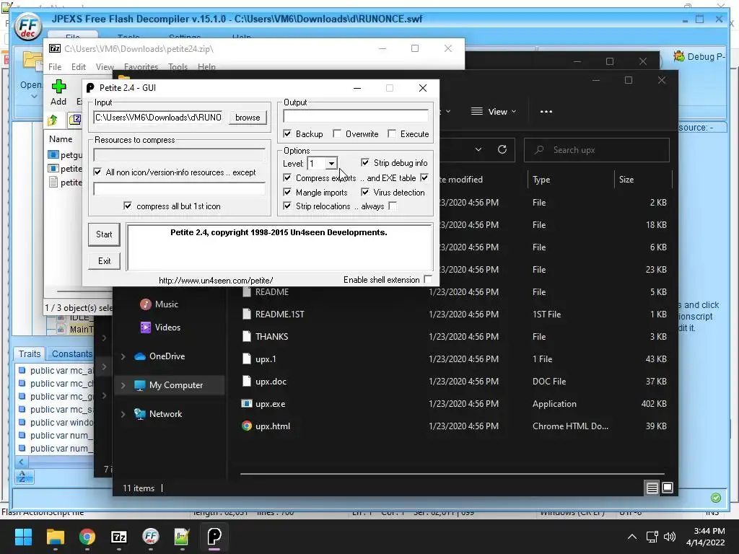The height and width of the screenshot is (554, 739).
Task: Click the JPEXS green status check icon
Action: click(715, 498)
